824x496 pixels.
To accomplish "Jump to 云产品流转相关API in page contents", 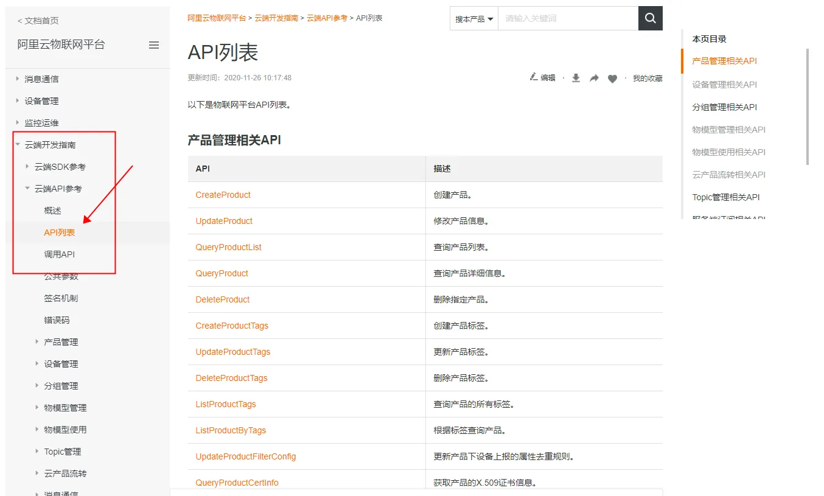I will click(x=729, y=175).
